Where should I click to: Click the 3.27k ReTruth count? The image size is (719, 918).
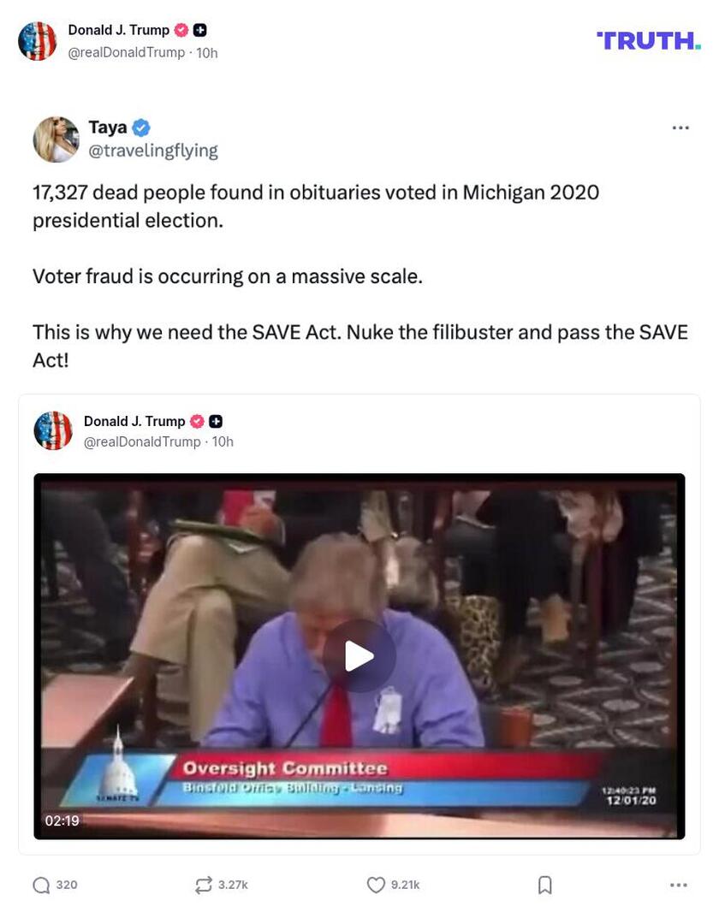click(233, 885)
